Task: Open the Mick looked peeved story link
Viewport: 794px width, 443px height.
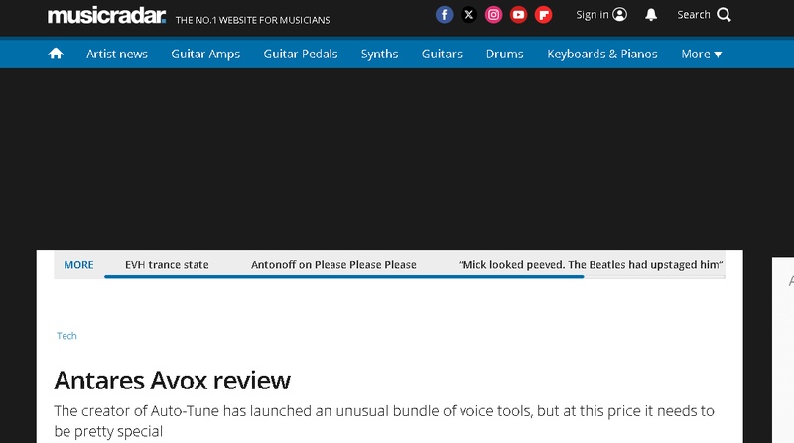Action: coord(591,264)
